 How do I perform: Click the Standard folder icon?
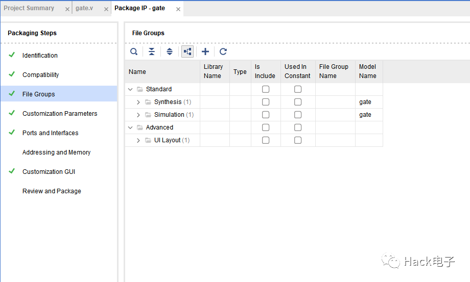139,89
